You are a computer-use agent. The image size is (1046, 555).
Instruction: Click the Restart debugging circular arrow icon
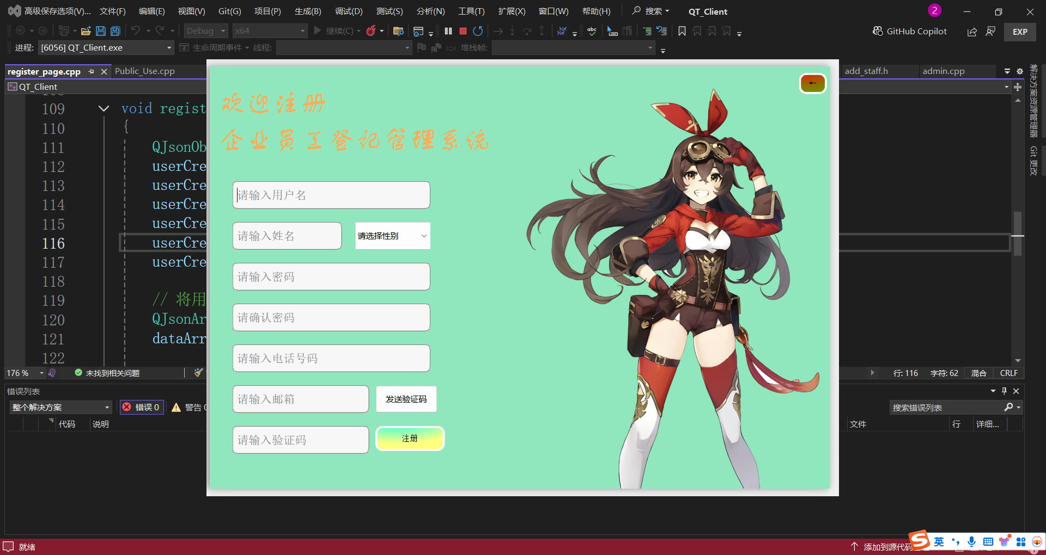click(478, 31)
